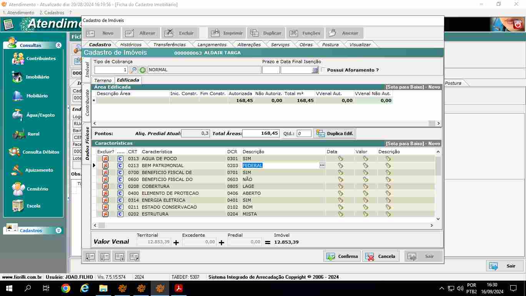Click the magnifier search icon beside Tipo de Cobrança
Screen dimensions: 526x296
pyautogui.click(x=133, y=70)
